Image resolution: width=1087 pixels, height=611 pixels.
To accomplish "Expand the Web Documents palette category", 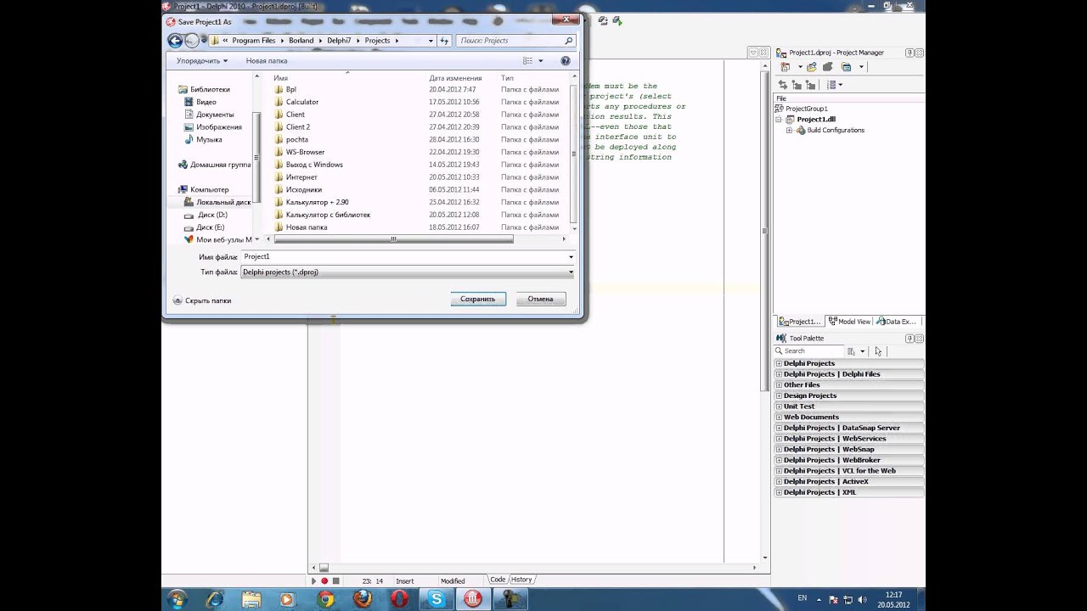I will pos(779,418).
